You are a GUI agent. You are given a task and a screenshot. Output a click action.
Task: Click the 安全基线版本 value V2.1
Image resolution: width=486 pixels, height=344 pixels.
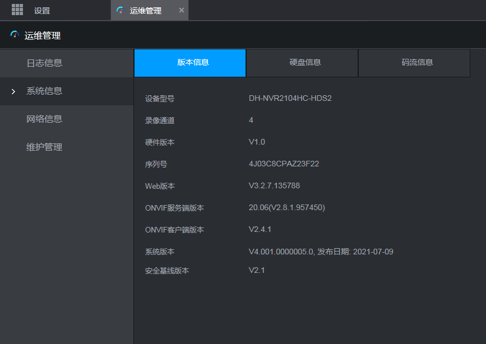tap(257, 271)
